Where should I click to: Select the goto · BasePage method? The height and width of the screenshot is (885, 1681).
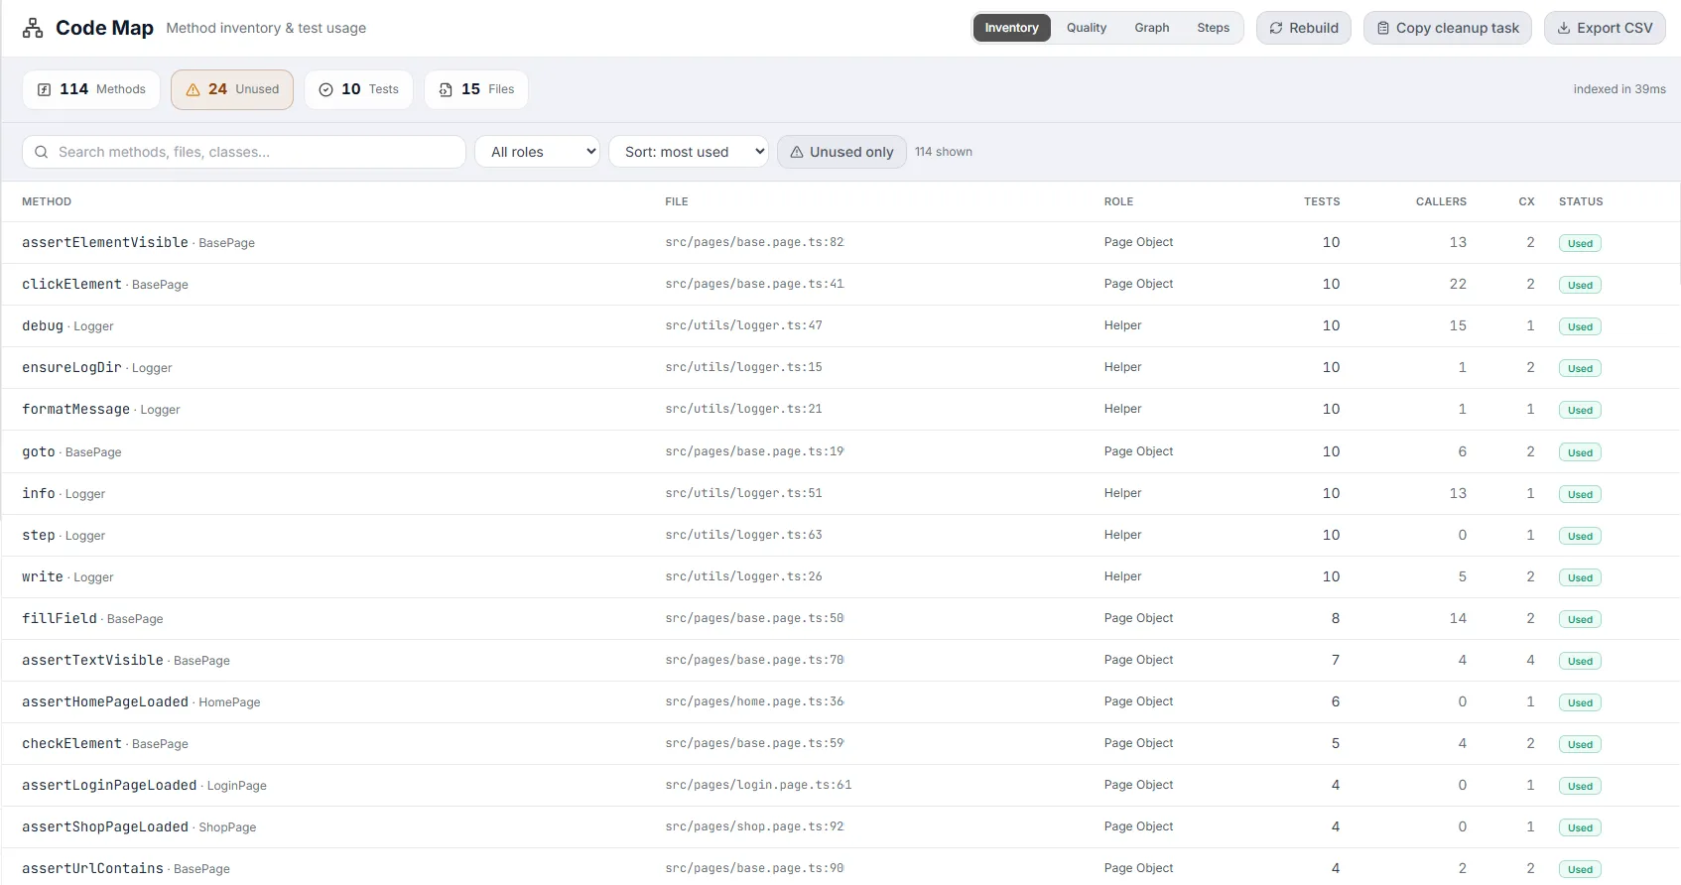[x=71, y=451]
